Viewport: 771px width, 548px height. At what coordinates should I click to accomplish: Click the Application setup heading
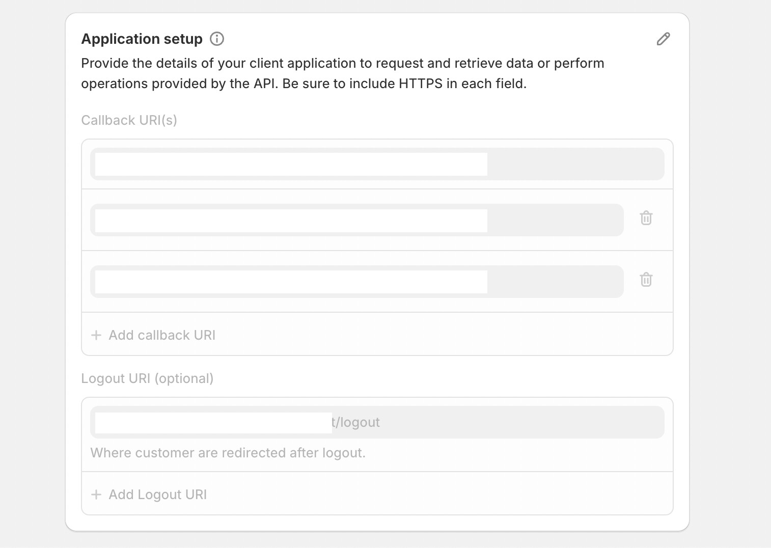tap(142, 39)
